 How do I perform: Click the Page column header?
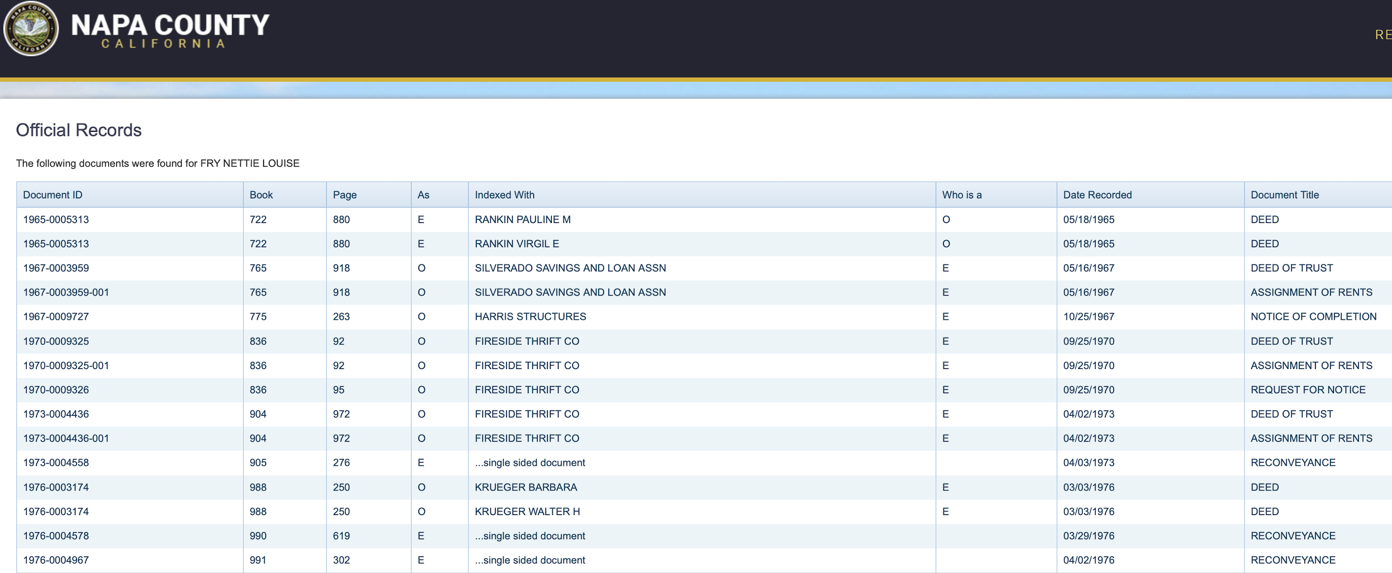(x=344, y=195)
